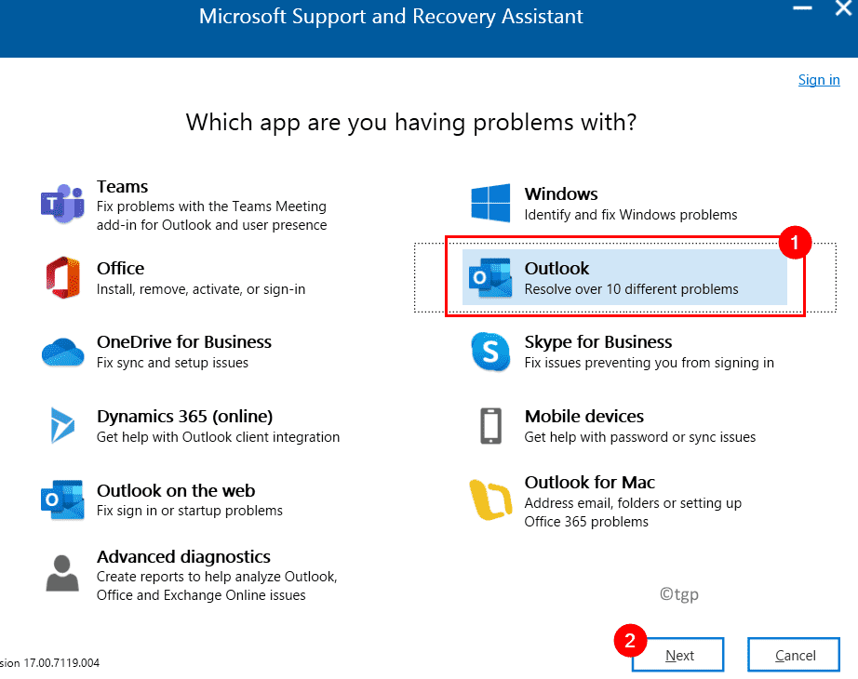858x679 pixels.
Task: Click the Windows logo icon
Action: pyautogui.click(x=490, y=203)
